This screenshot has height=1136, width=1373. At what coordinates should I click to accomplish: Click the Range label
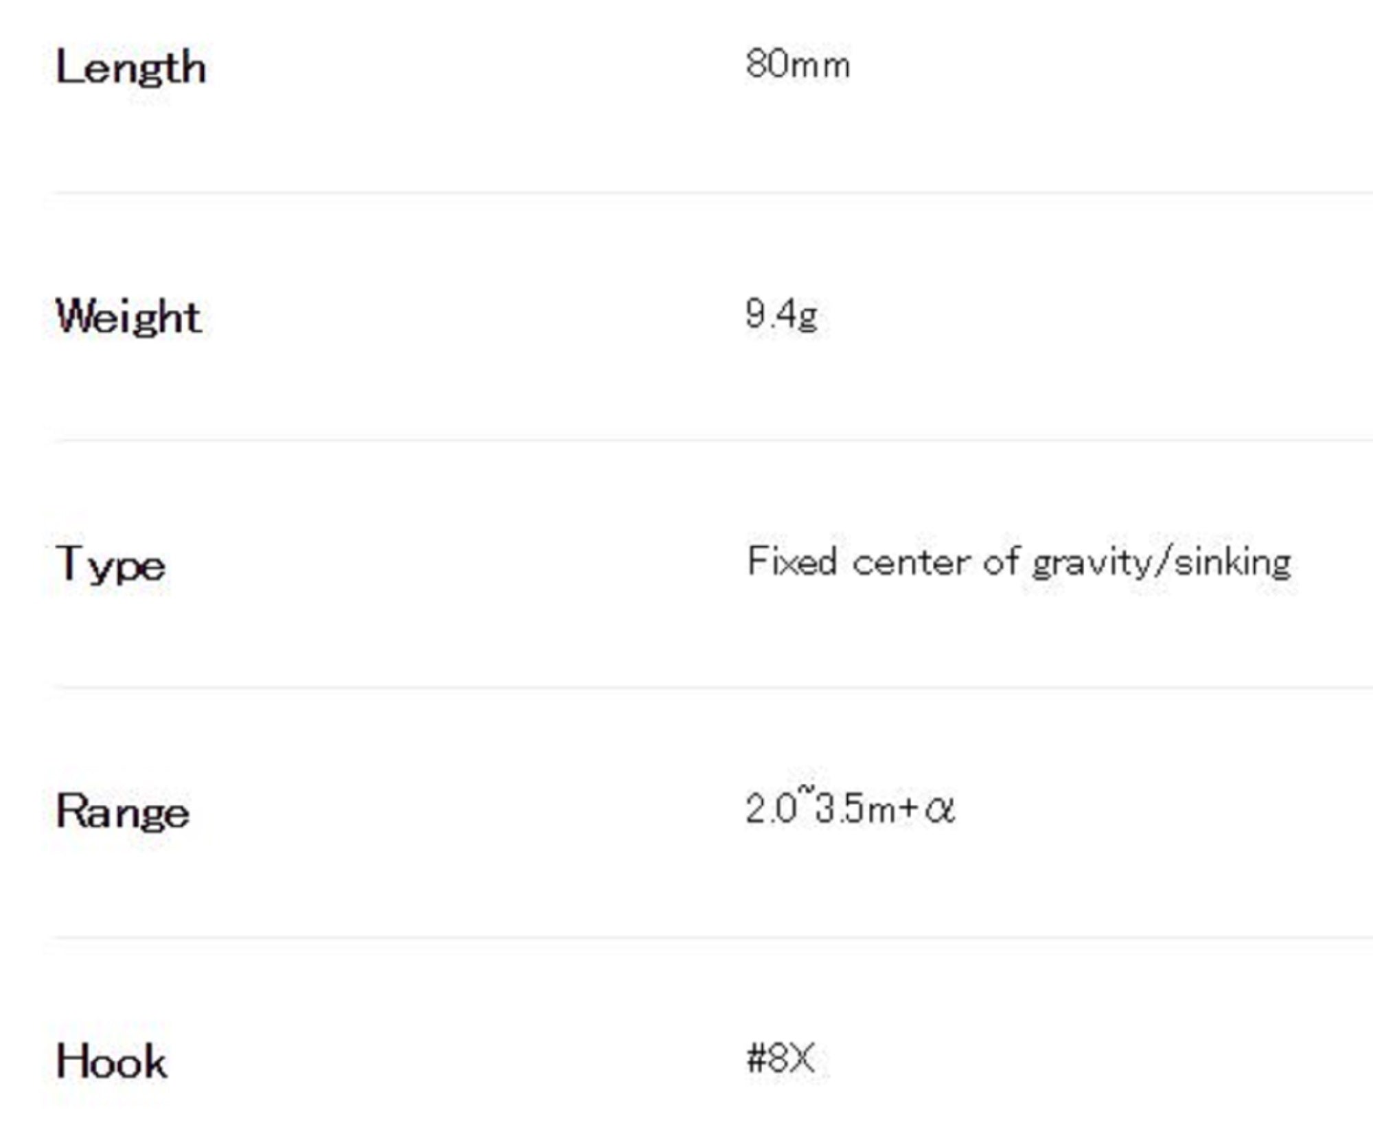pyautogui.click(x=122, y=812)
